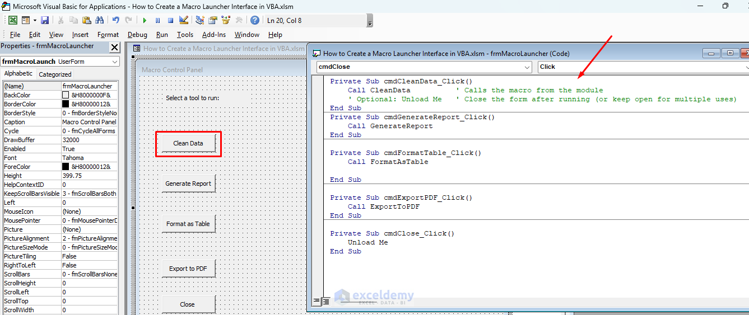
Task: Undo the last action using the toolbar arrow
Action: 115,20
